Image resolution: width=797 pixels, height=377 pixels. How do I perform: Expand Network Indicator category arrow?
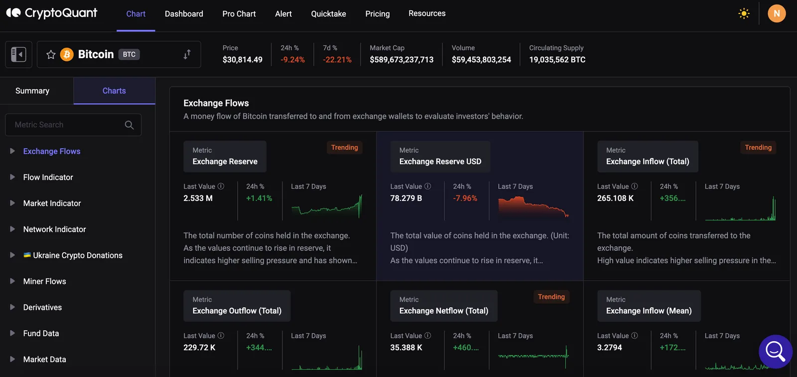pyautogui.click(x=12, y=229)
